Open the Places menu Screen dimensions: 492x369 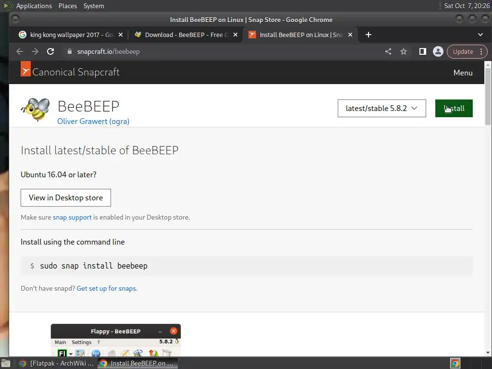point(67,6)
